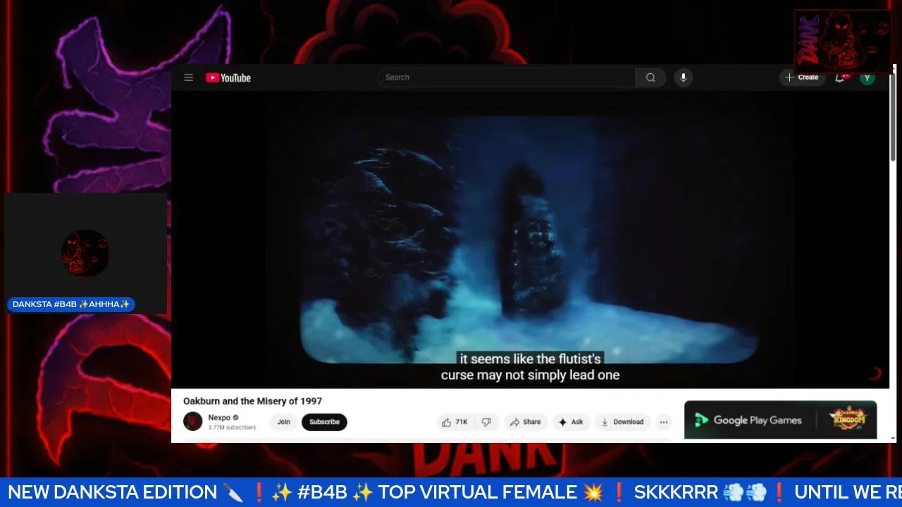The height and width of the screenshot is (507, 902).
Task: Open the Ask AI button
Action: pos(572,422)
